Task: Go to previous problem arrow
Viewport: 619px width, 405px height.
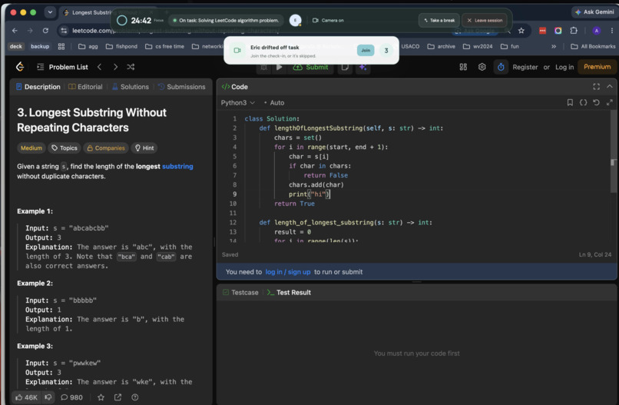Action: click(x=100, y=67)
